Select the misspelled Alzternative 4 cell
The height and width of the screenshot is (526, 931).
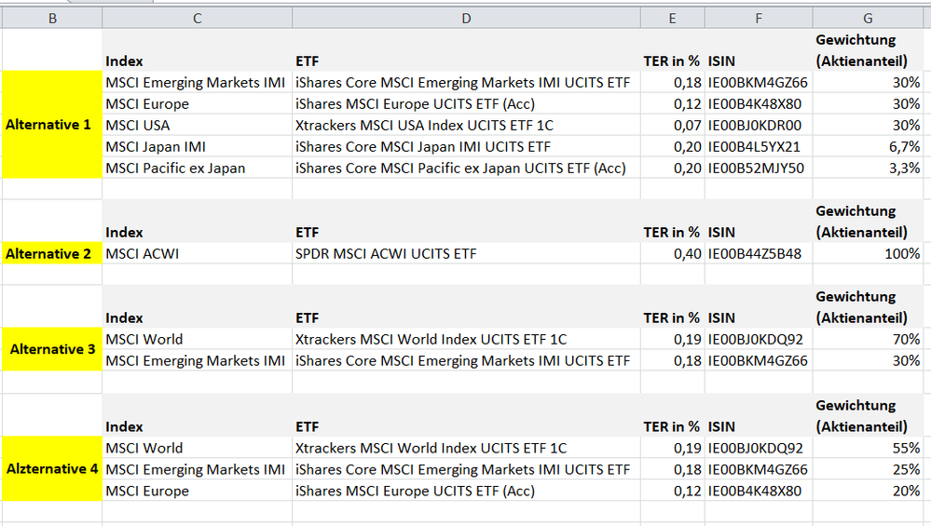[52, 469]
